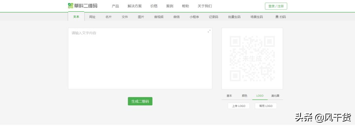Open 关于我们 page

pyautogui.click(x=205, y=6)
